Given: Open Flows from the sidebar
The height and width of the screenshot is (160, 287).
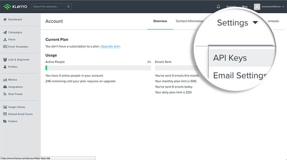Looking at the screenshot, I should [12, 39].
